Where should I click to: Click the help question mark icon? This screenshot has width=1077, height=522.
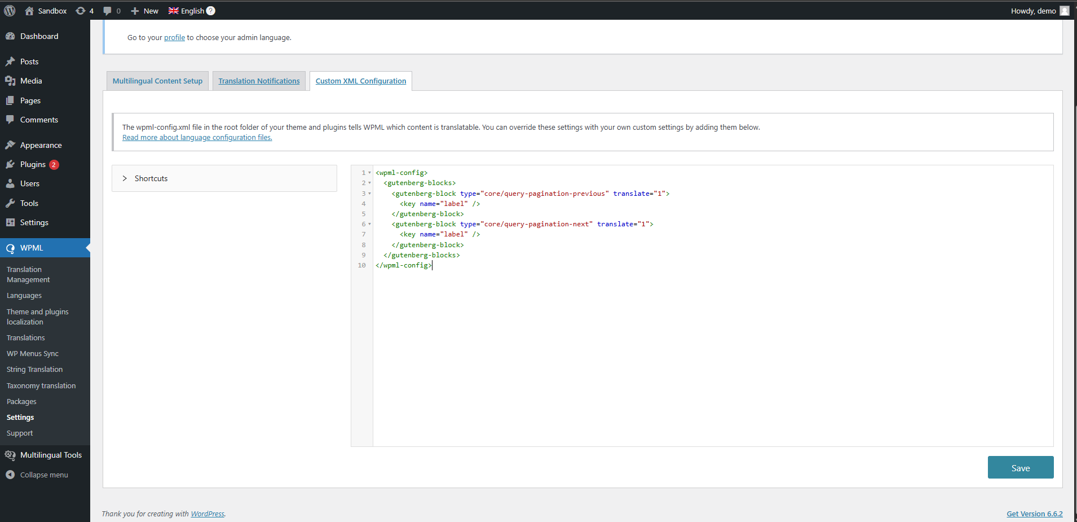point(211,11)
